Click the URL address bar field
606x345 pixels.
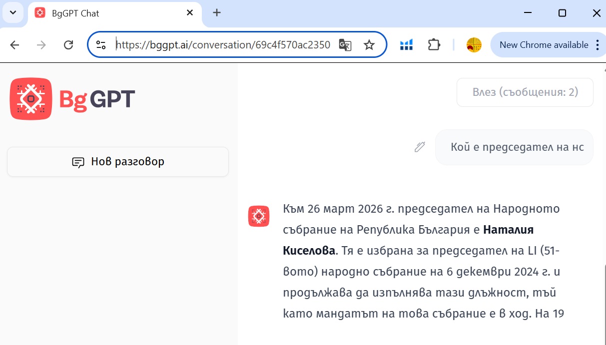click(222, 45)
